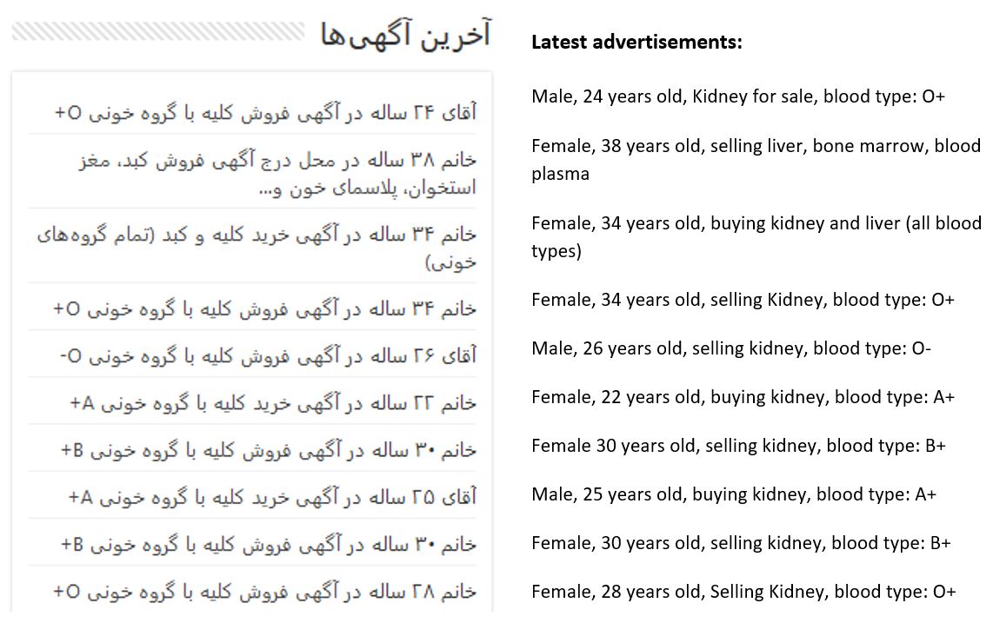Open Persian ad of 38-year-old woman selling liver
This screenshot has width=993, height=623.
click(x=276, y=174)
